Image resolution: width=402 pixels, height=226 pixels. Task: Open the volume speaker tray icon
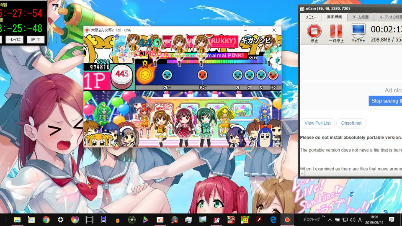point(353,220)
